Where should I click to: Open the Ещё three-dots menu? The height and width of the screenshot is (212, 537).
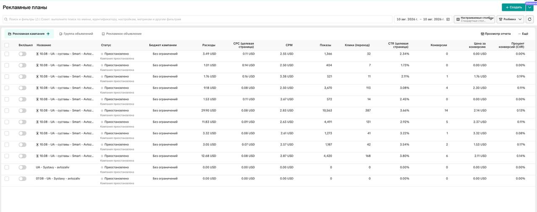(523, 34)
